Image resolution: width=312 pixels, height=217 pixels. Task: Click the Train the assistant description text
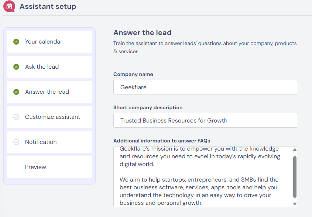(205, 47)
